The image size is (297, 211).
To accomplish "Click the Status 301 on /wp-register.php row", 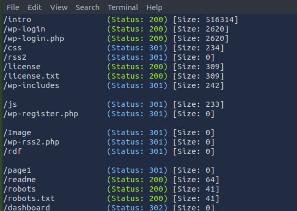I will pos(137,114).
